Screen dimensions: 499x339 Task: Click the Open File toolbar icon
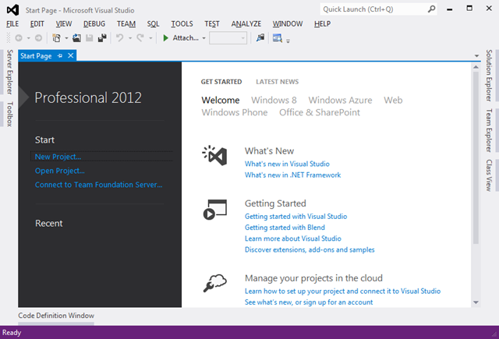point(76,38)
